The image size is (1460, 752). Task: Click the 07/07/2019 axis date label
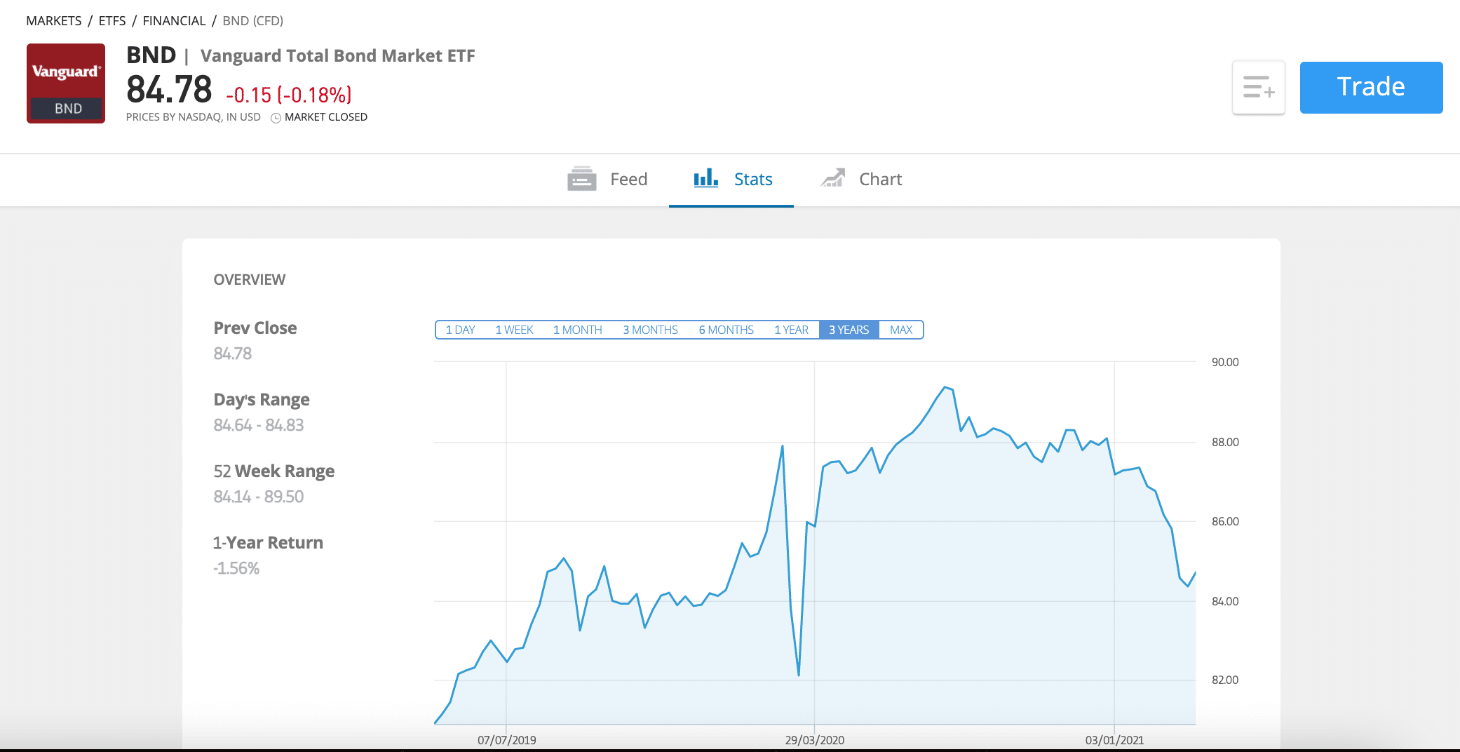(506, 740)
